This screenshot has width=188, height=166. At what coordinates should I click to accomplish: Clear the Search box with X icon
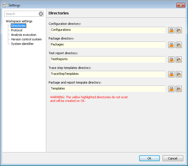[x=41, y=14]
